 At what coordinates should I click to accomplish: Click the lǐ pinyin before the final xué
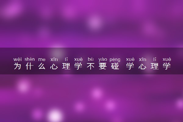(x=155, y=59)
